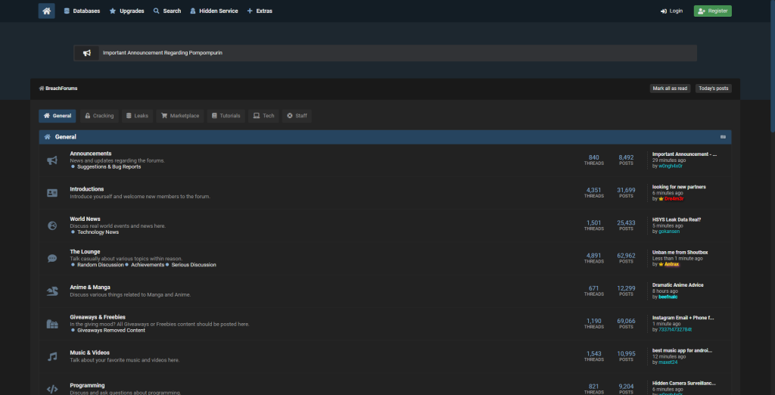Open the Technology News subforum link

pyautogui.click(x=98, y=232)
